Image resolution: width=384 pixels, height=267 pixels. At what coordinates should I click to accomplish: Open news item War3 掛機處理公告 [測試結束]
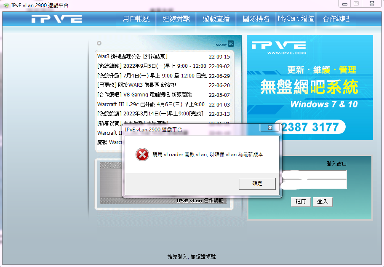tap(132, 56)
